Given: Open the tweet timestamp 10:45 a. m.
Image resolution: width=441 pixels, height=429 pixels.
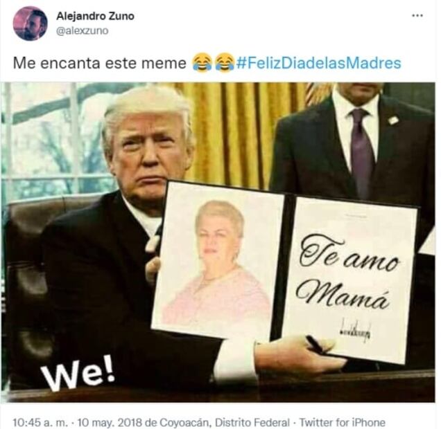Looking at the screenshot, I should (40, 422).
